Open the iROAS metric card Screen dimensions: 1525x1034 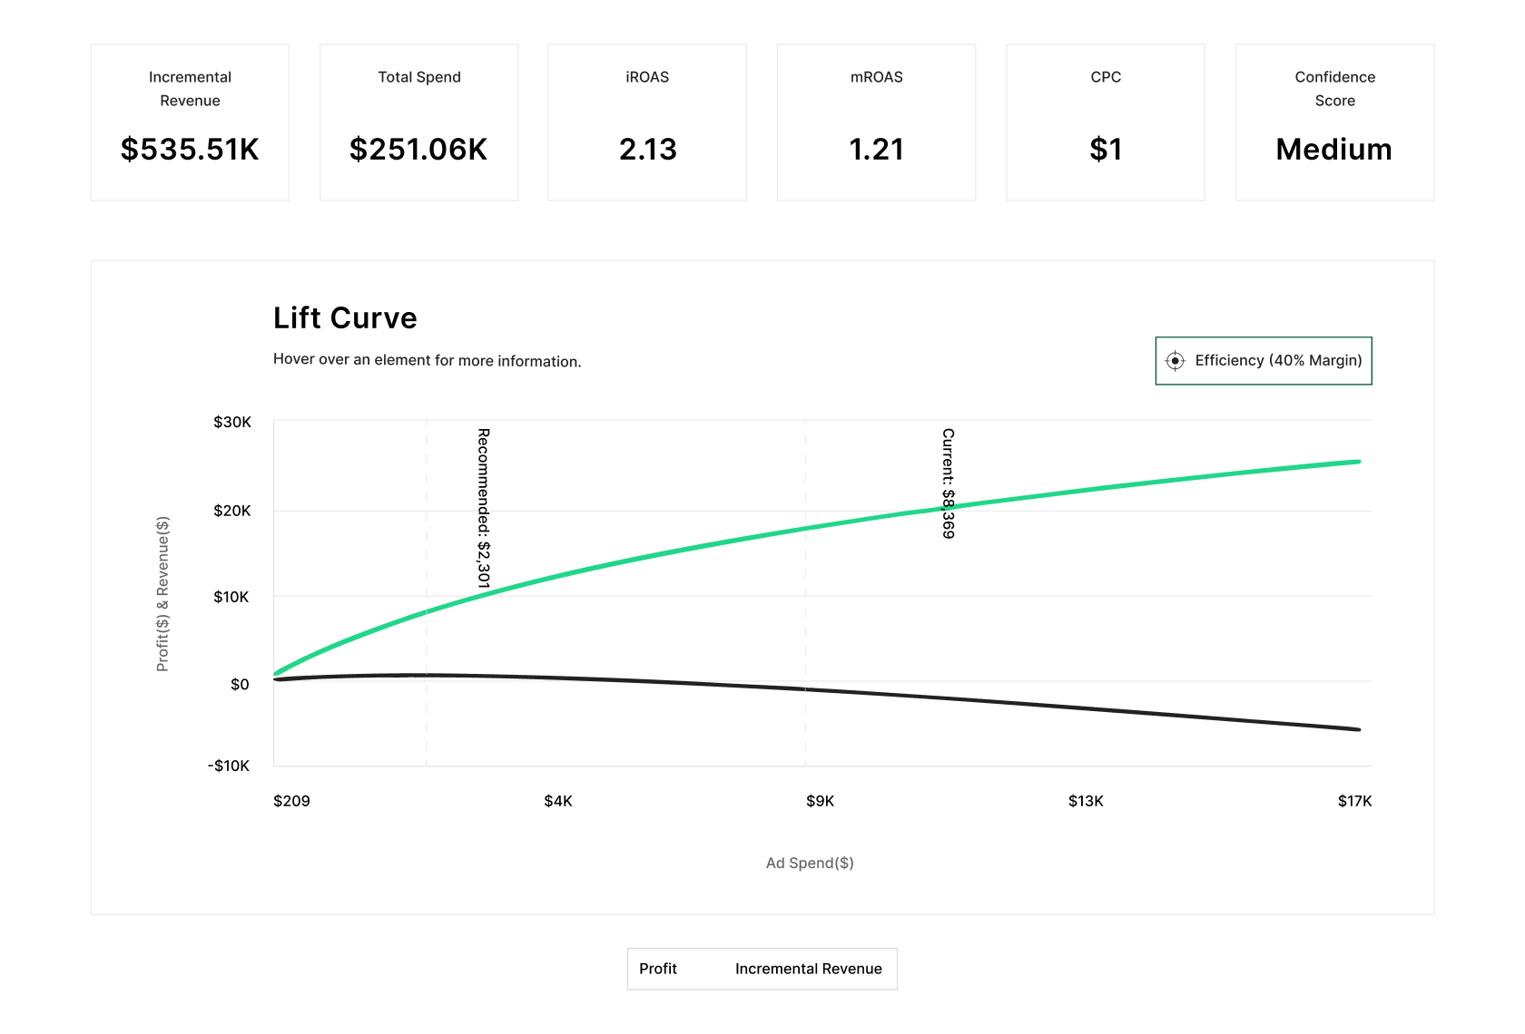point(646,122)
